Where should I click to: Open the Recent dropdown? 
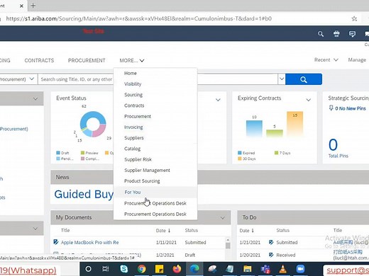[x=326, y=60]
